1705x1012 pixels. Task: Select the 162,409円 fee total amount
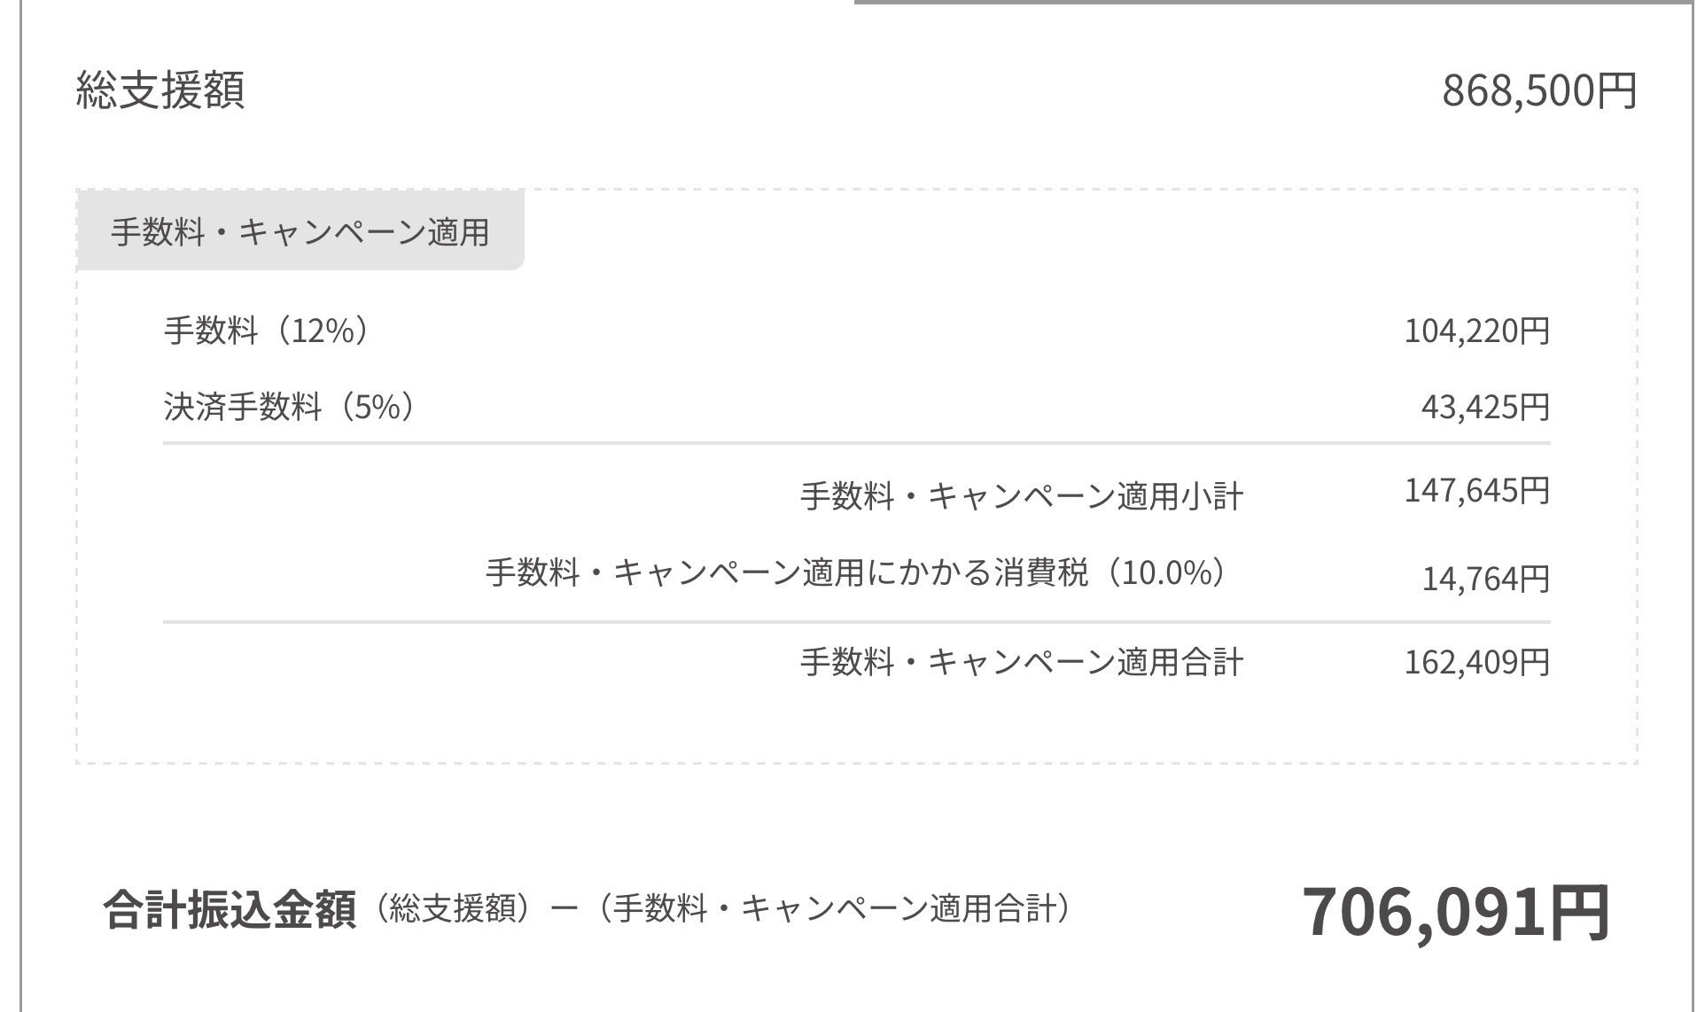(1476, 662)
